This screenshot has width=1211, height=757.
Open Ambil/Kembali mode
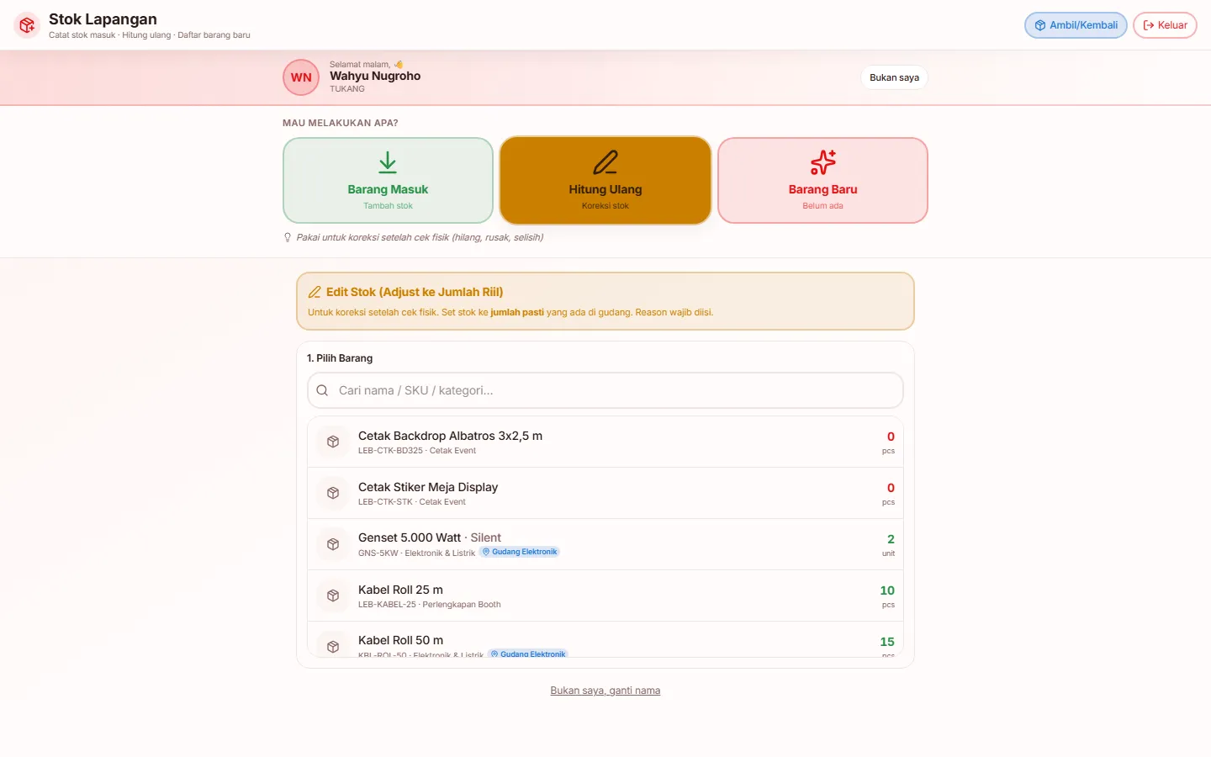coord(1076,25)
